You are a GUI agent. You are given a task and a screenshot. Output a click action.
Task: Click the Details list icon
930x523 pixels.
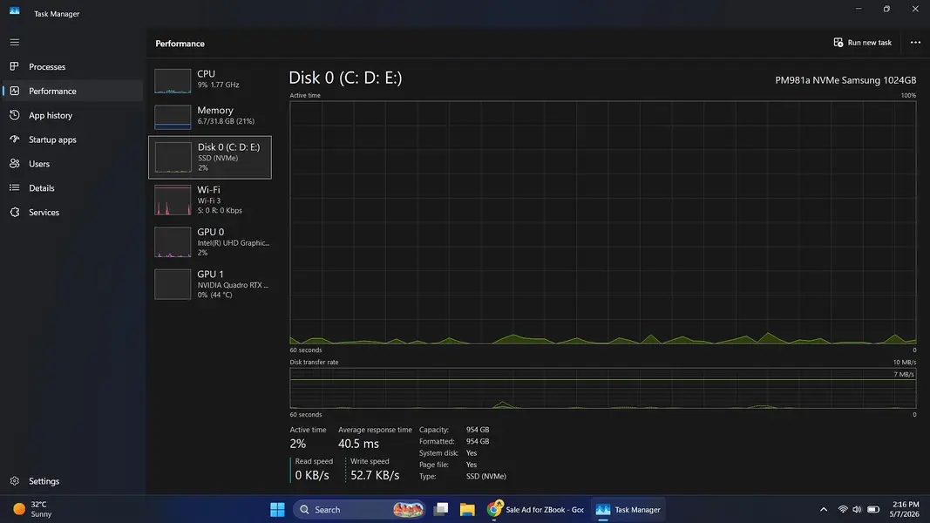(14, 188)
